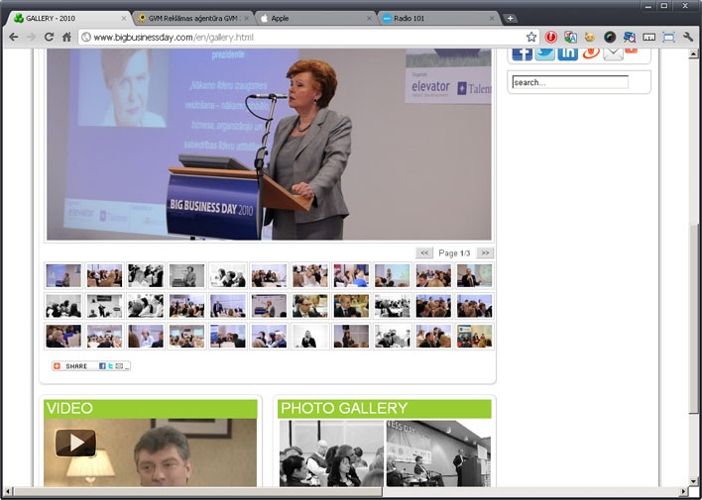Open the translate extension icon
The width and height of the screenshot is (702, 500).
click(x=570, y=37)
